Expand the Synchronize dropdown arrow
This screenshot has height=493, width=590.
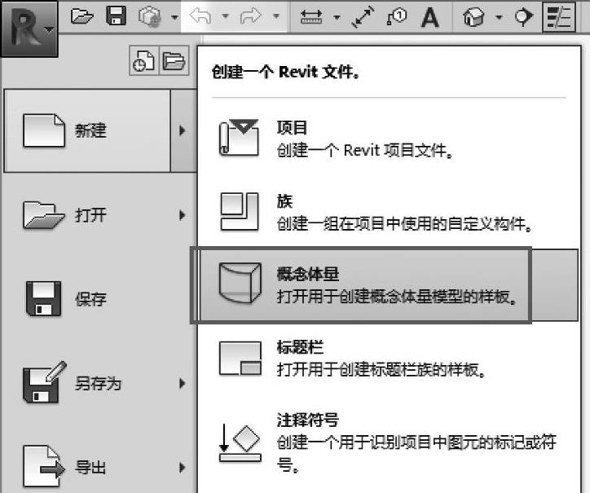pos(174,17)
